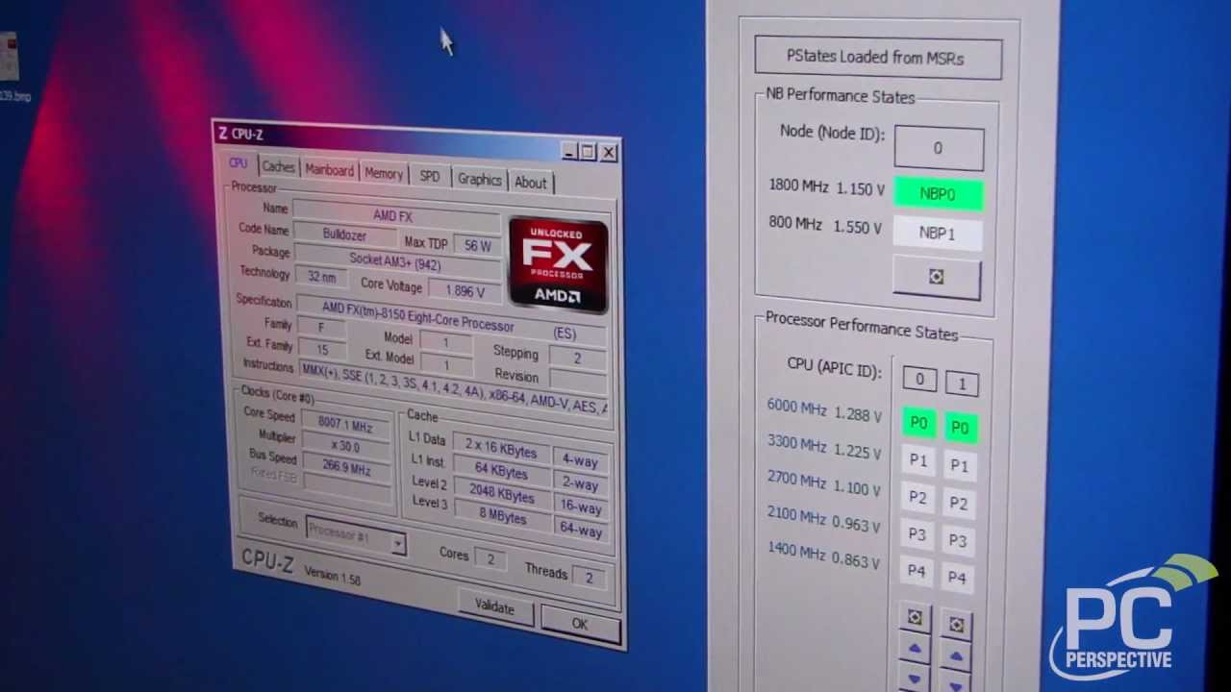Click the 3300 MHz 1.225 V text
1231x692 pixels.
click(x=824, y=447)
